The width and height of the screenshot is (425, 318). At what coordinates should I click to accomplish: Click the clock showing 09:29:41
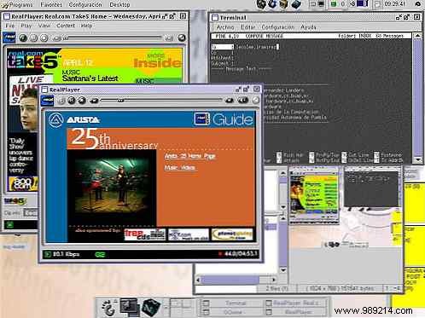point(394,4)
